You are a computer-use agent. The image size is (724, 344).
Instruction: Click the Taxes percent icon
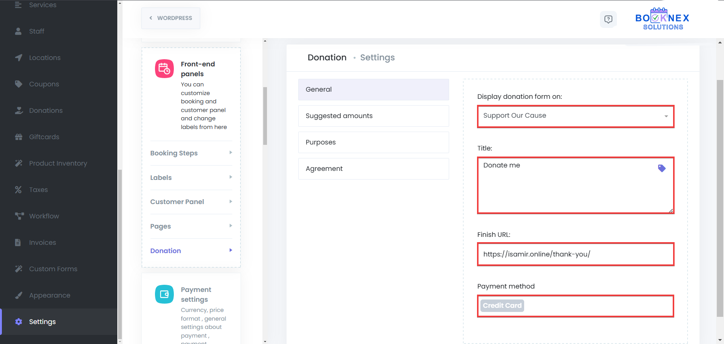pos(18,190)
